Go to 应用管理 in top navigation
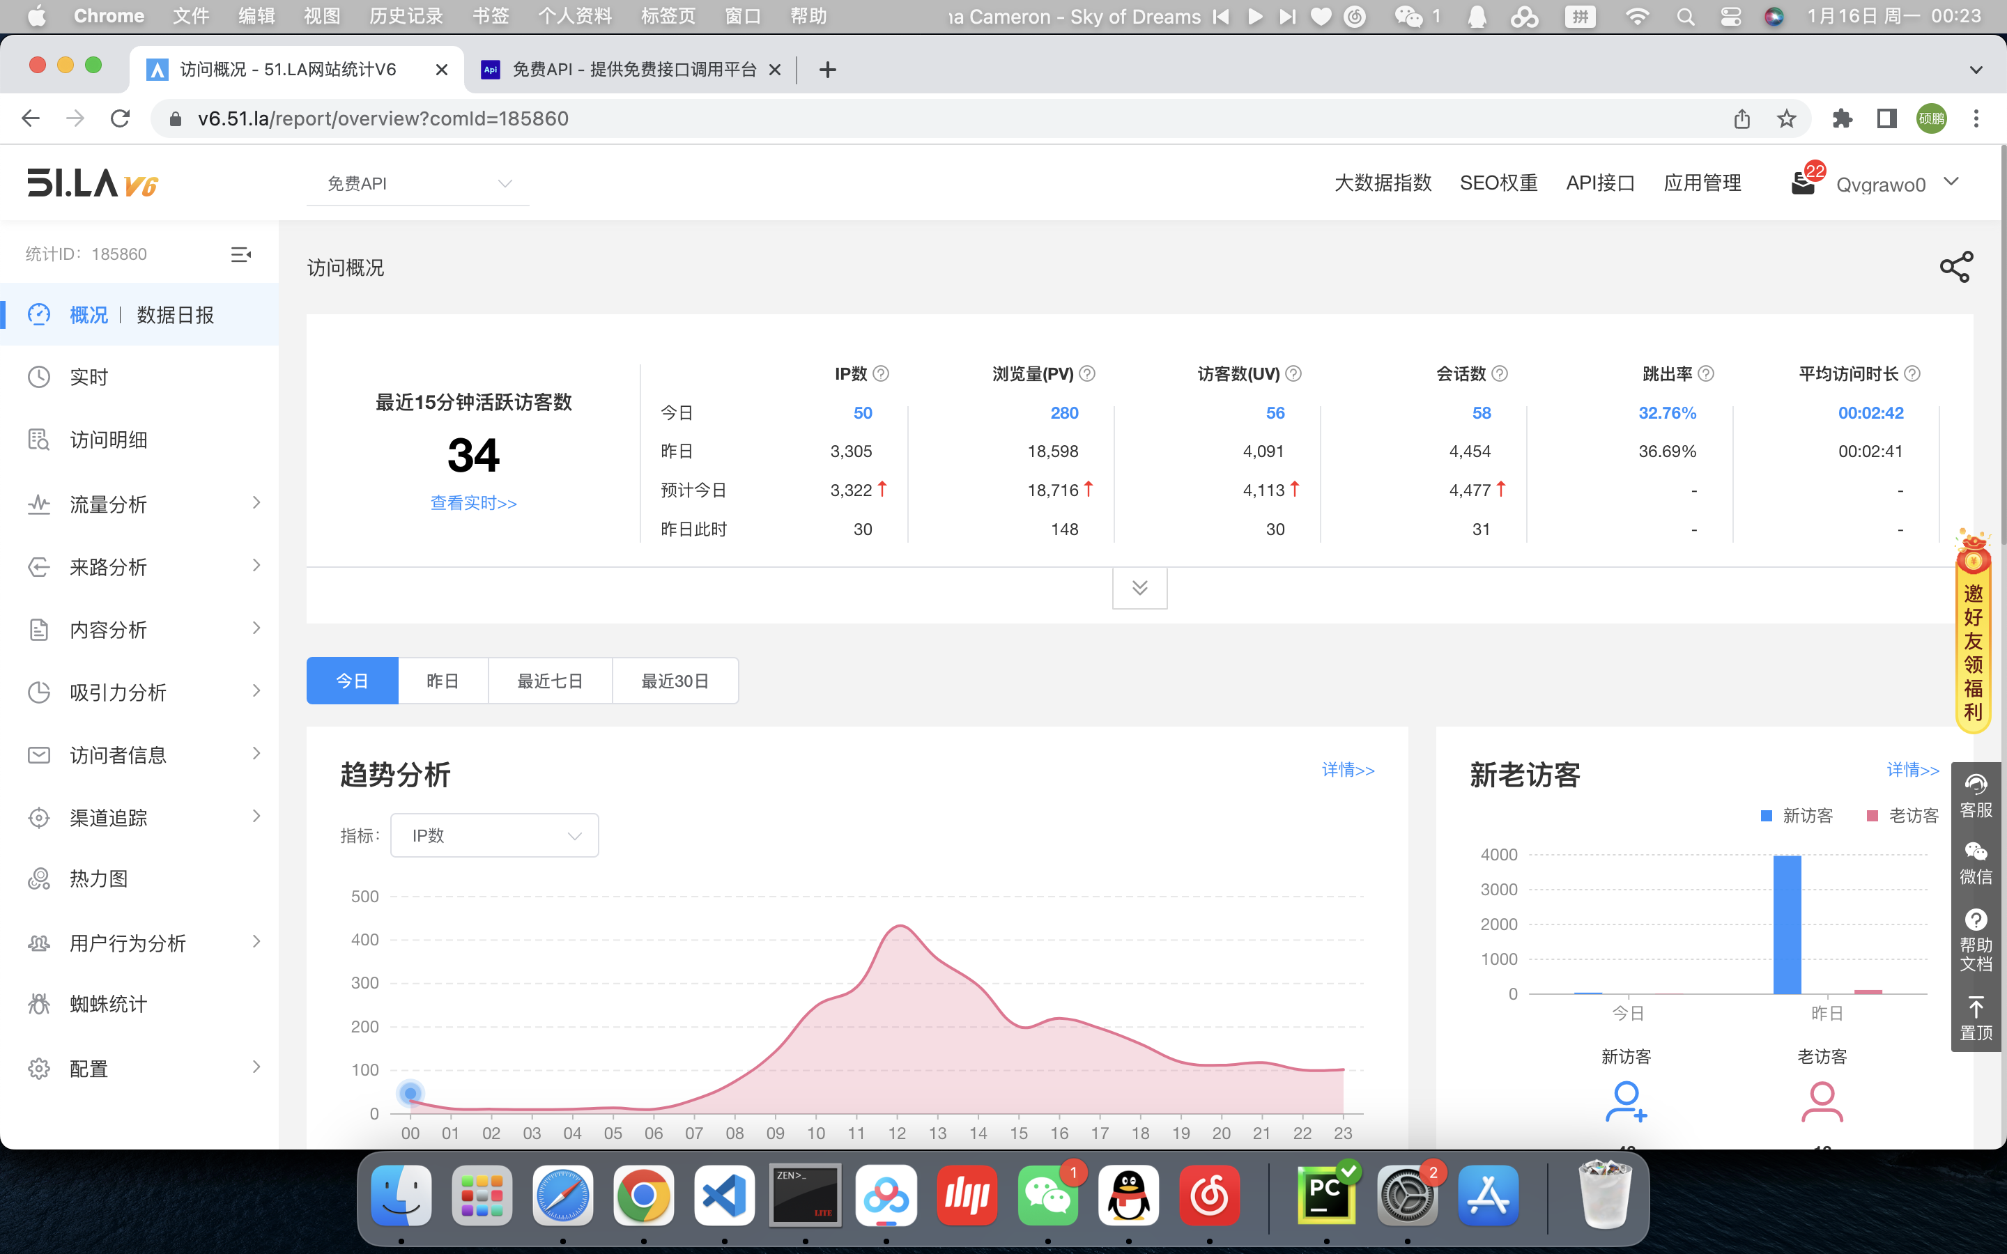 coord(1702,183)
